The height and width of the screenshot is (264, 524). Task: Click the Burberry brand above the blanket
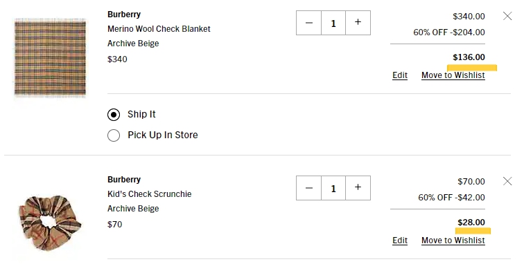coord(124,15)
